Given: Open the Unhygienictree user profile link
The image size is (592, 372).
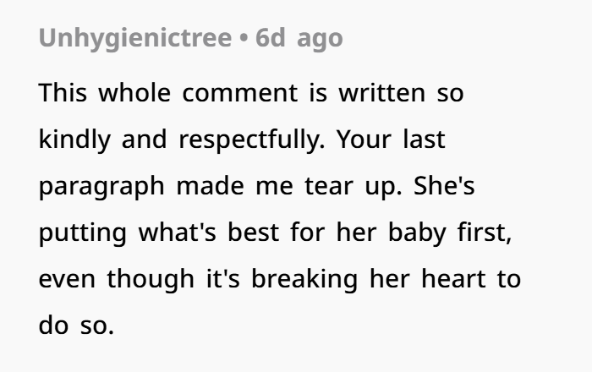Looking at the screenshot, I should [135, 39].
